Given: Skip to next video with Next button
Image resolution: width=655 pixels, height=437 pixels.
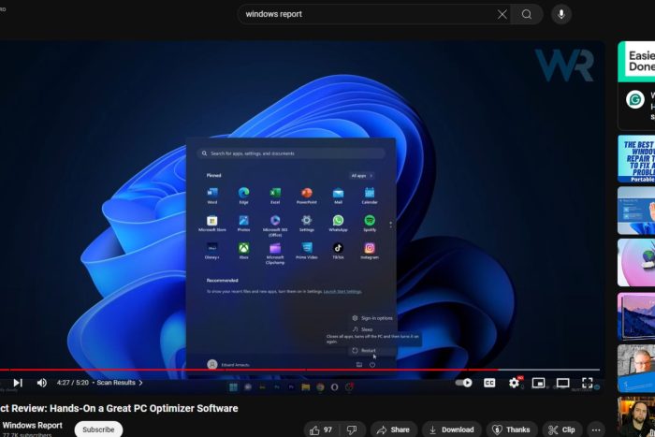Looking at the screenshot, I should point(18,383).
